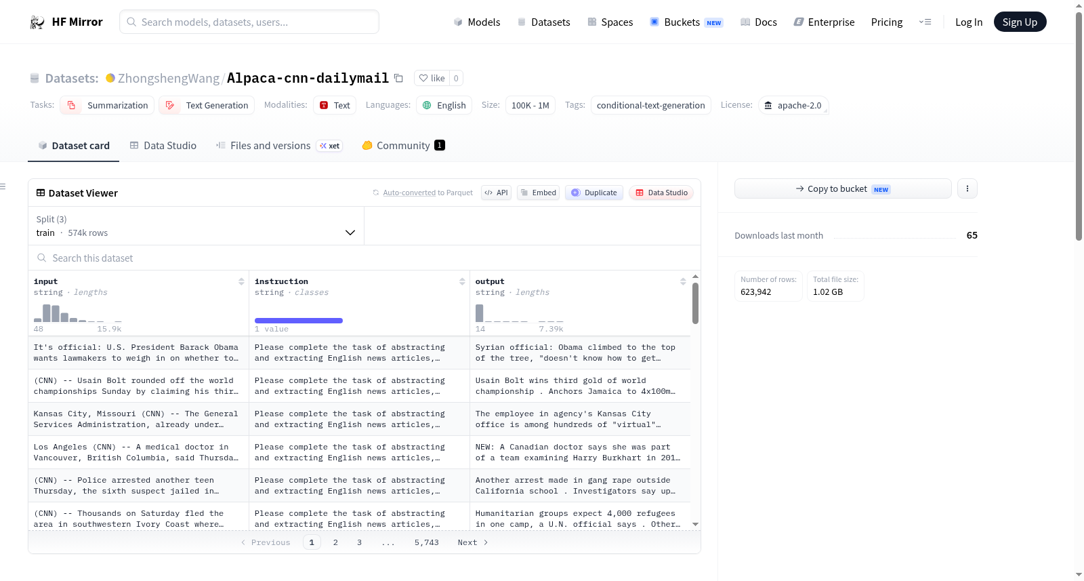The image size is (1084, 581).
Task: Click the browser page vertical scrollbar
Action: coord(1079,125)
